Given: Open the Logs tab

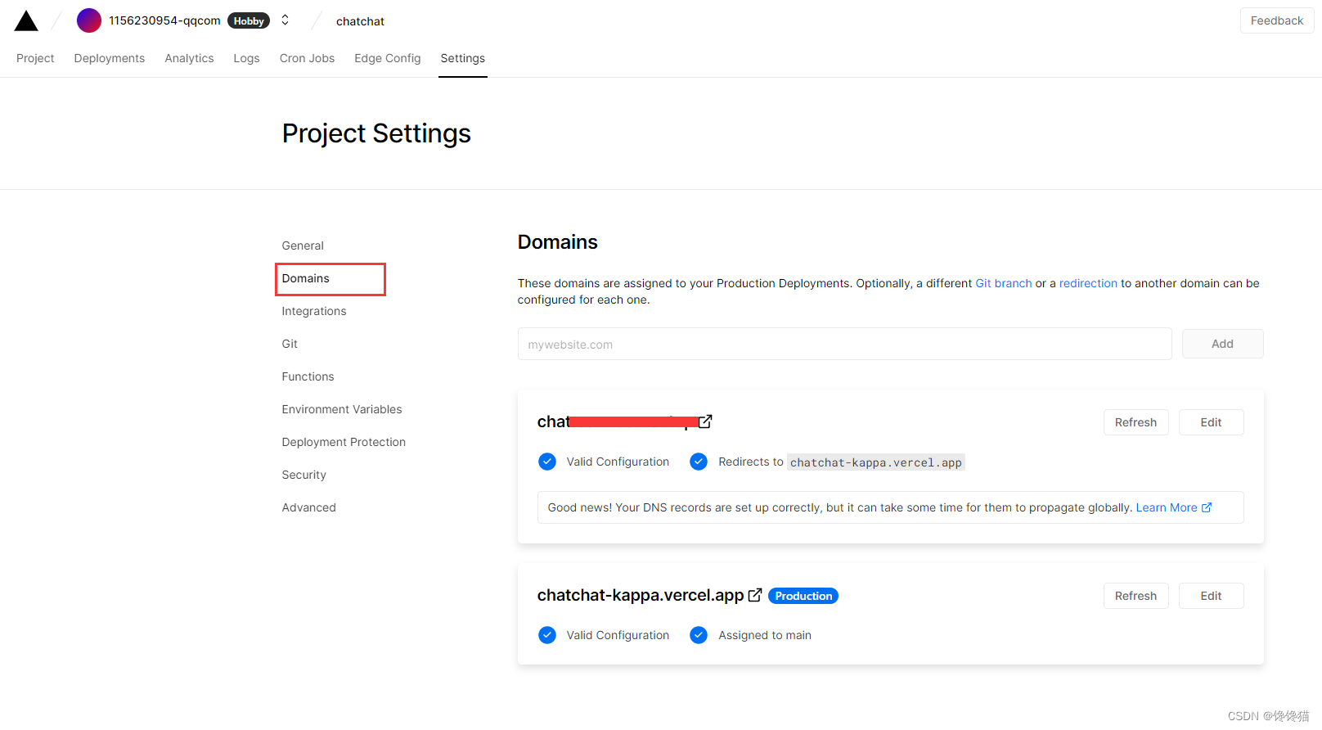Looking at the screenshot, I should pos(246,58).
